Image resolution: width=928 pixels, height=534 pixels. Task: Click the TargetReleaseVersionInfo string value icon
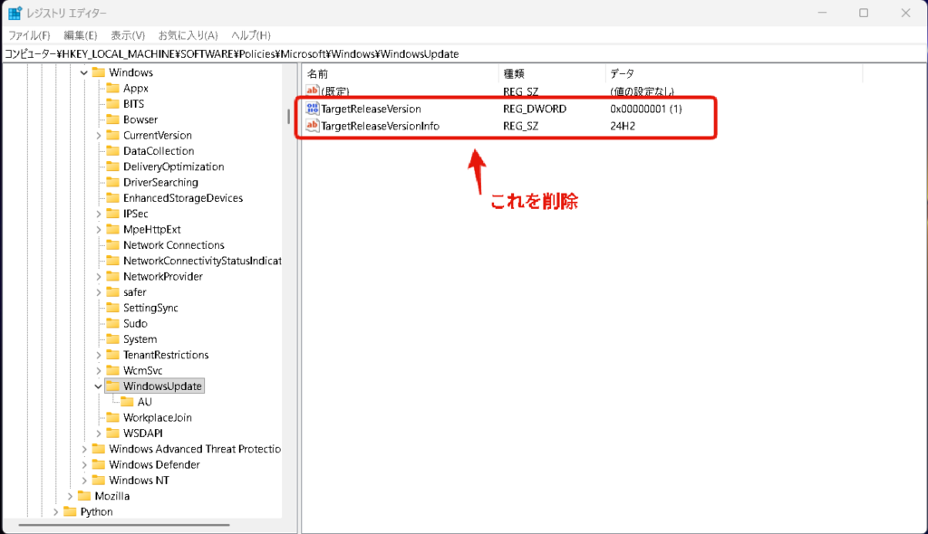click(x=313, y=126)
